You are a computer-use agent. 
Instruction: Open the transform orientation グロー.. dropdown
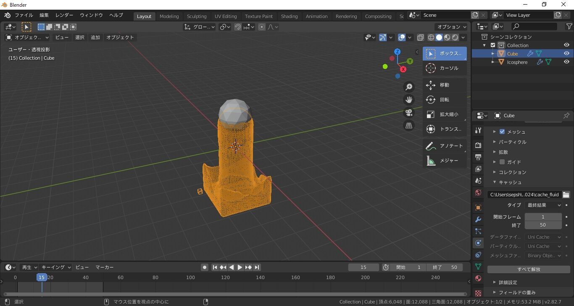pos(200,27)
